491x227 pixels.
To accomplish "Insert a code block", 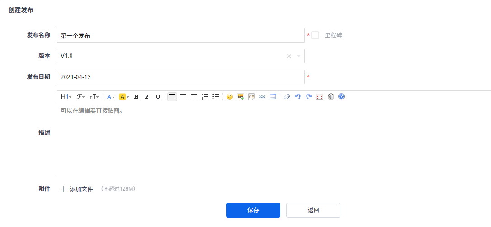I will tap(251, 97).
